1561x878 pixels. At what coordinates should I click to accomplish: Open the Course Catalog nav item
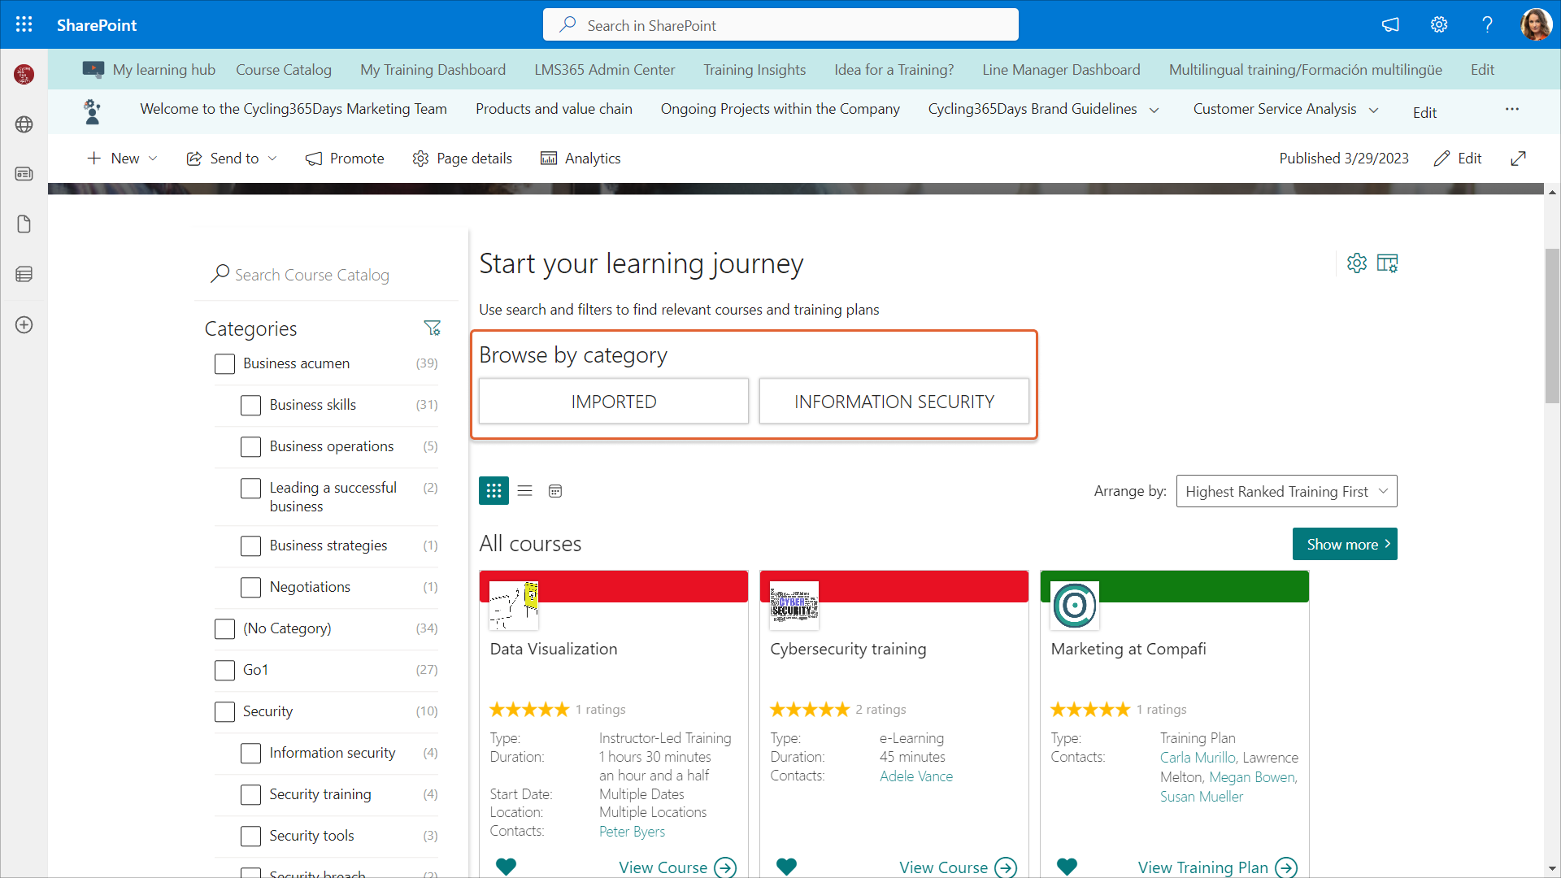(283, 70)
